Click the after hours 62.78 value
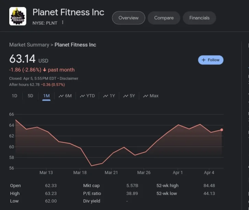The image size is (249, 210). [35, 85]
